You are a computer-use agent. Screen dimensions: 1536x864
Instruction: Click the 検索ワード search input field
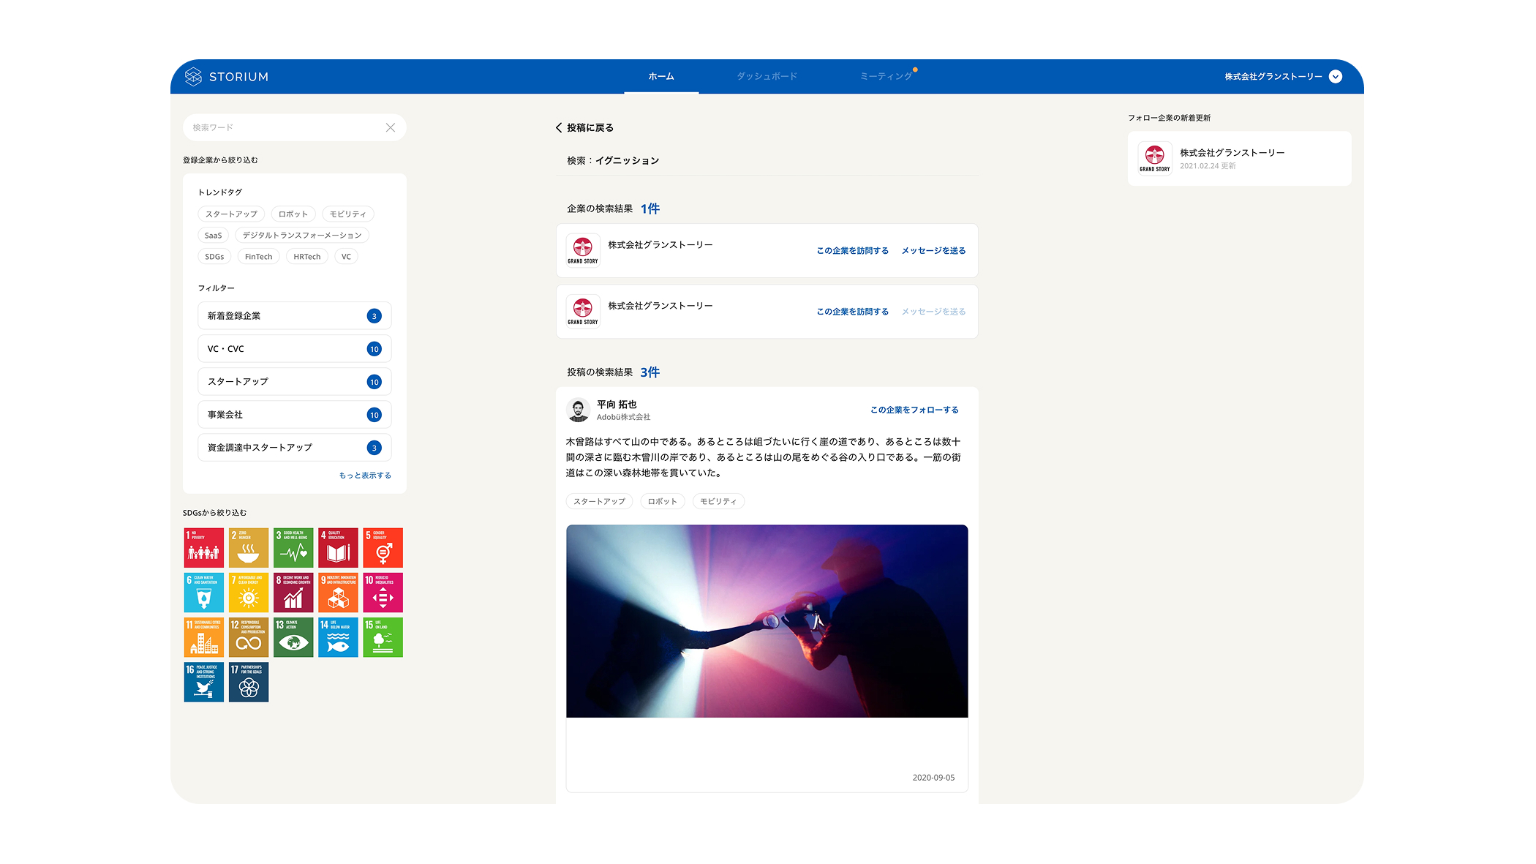(x=278, y=127)
